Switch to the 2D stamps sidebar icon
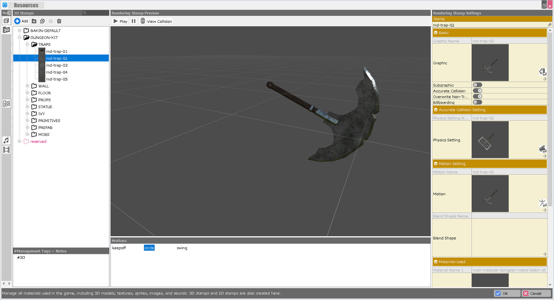Viewport: 554px width, 300px height. [6, 103]
